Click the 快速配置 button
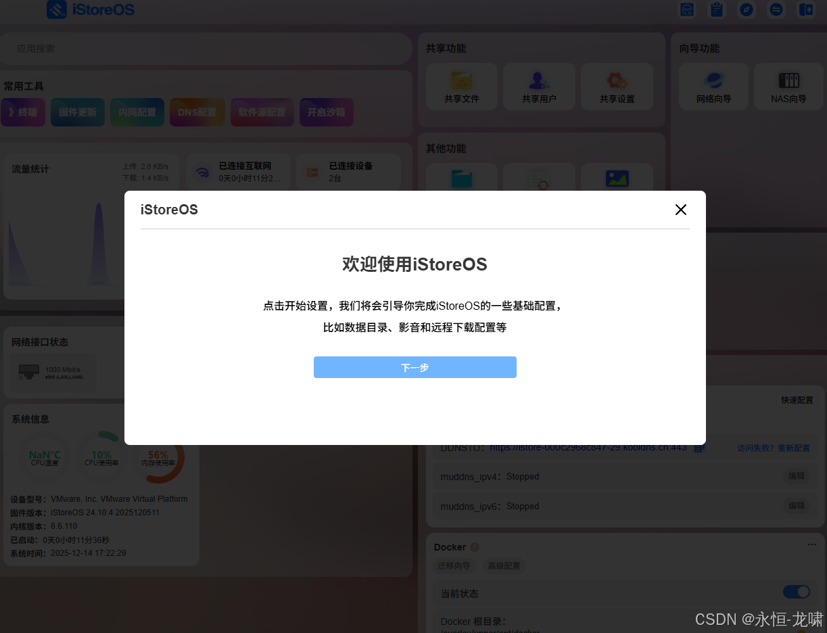827x633 pixels. point(797,400)
